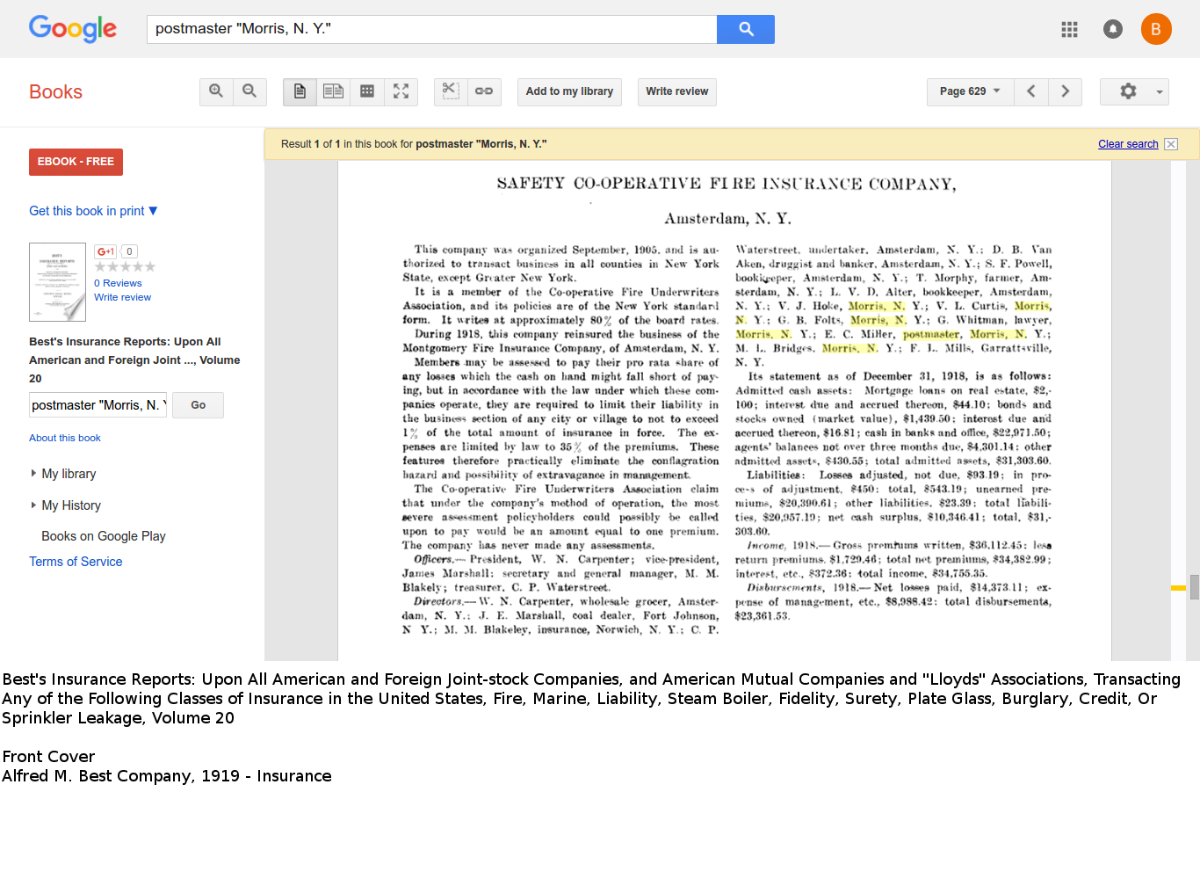This screenshot has height=879, width=1200.
Task: Zoom out on the book page
Action: point(249,91)
